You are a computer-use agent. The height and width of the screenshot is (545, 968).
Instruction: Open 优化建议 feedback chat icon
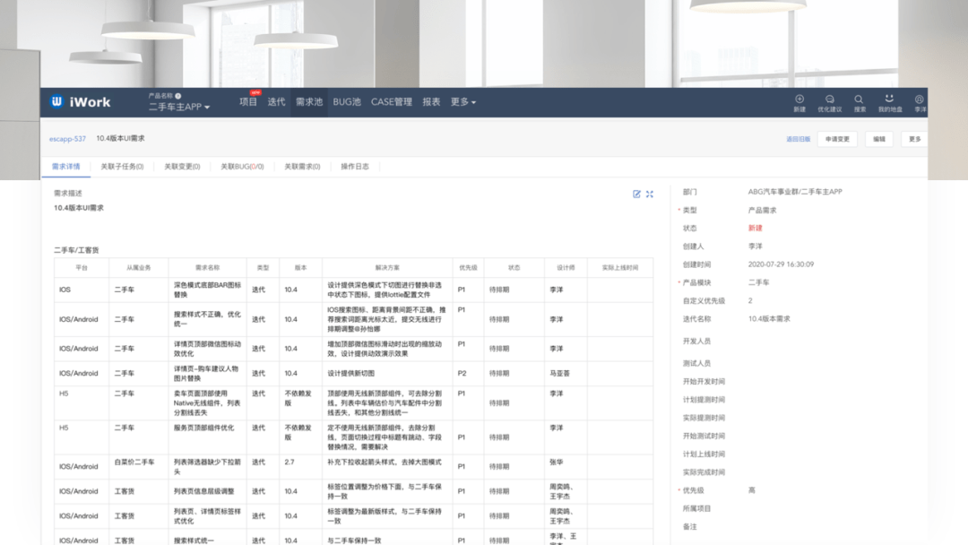point(829,99)
